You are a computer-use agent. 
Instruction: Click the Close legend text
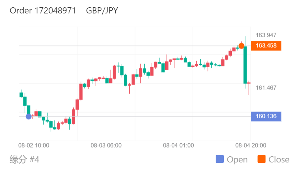tap(279, 159)
